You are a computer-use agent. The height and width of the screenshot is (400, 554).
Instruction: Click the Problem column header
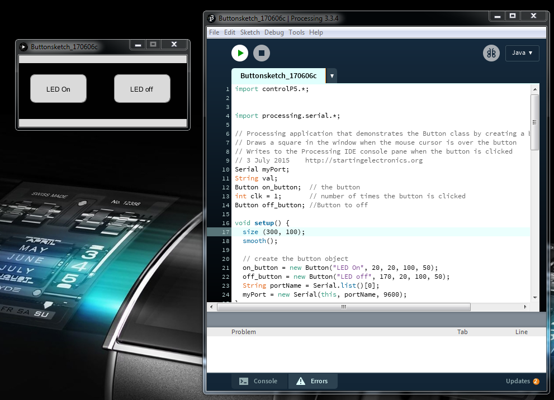click(243, 332)
